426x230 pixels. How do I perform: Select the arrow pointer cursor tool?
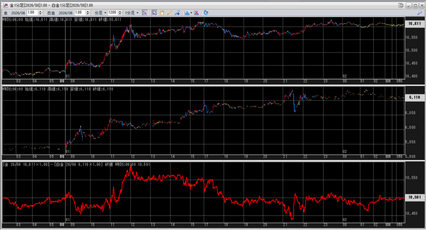pos(154,13)
